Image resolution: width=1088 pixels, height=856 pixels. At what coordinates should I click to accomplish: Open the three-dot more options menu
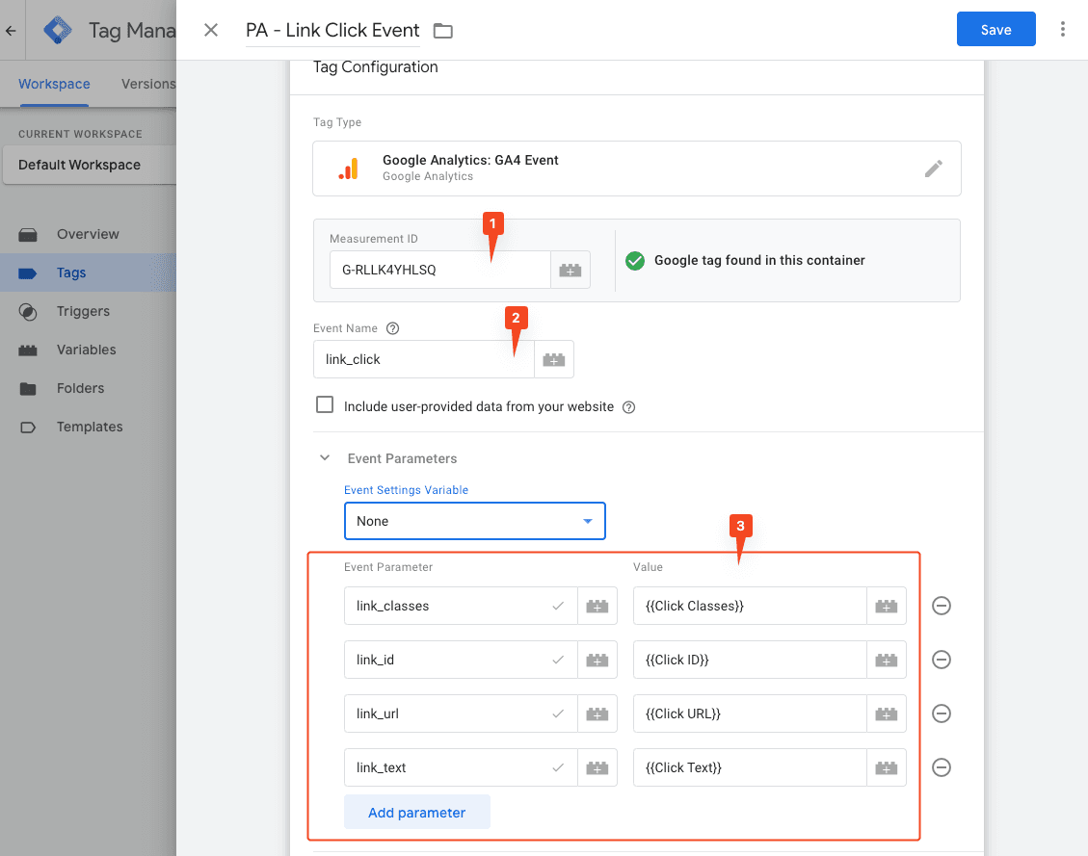tap(1062, 30)
